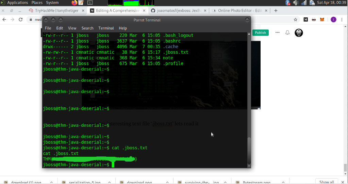Open terminal Edit menu
The width and height of the screenshot is (348, 184).
(x=60, y=28)
